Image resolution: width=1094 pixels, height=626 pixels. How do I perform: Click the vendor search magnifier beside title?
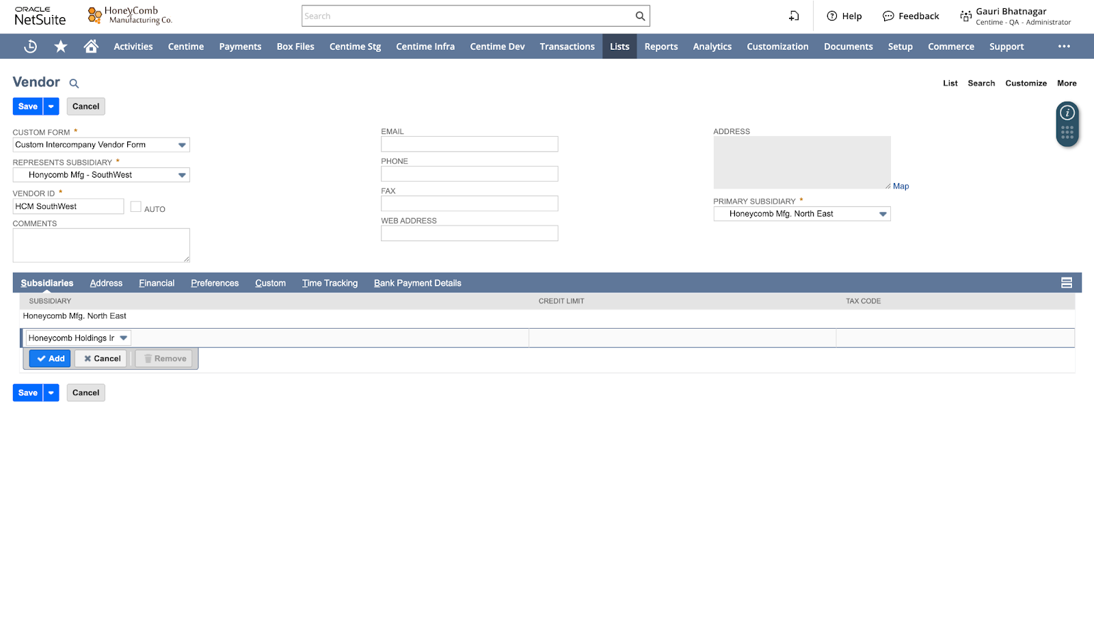(x=75, y=84)
